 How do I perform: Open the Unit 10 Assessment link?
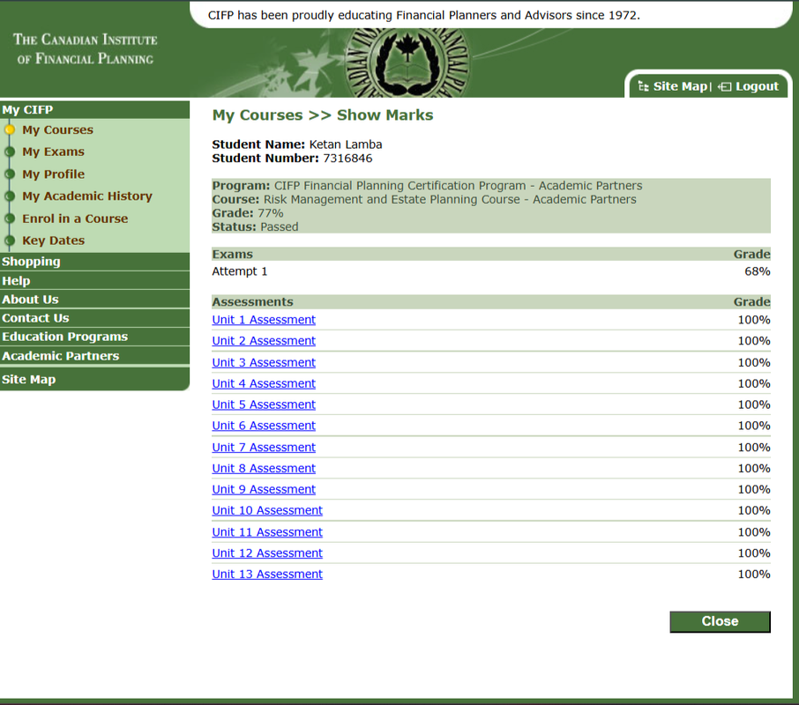click(267, 510)
